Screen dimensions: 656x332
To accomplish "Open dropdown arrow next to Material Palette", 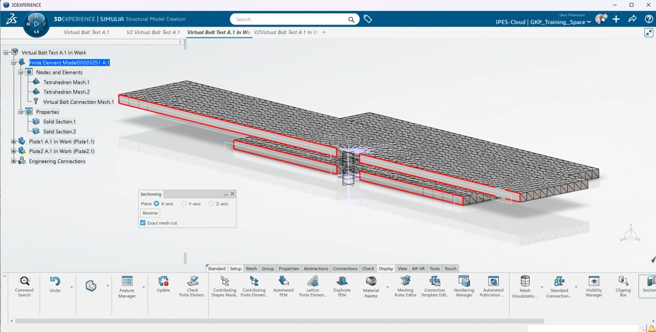I will click(387, 287).
